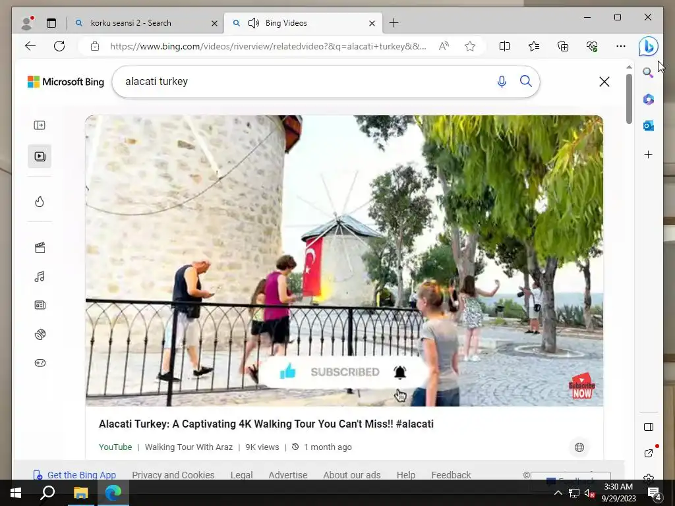Play the Alacati walking tour video
675x506 pixels.
click(344, 261)
